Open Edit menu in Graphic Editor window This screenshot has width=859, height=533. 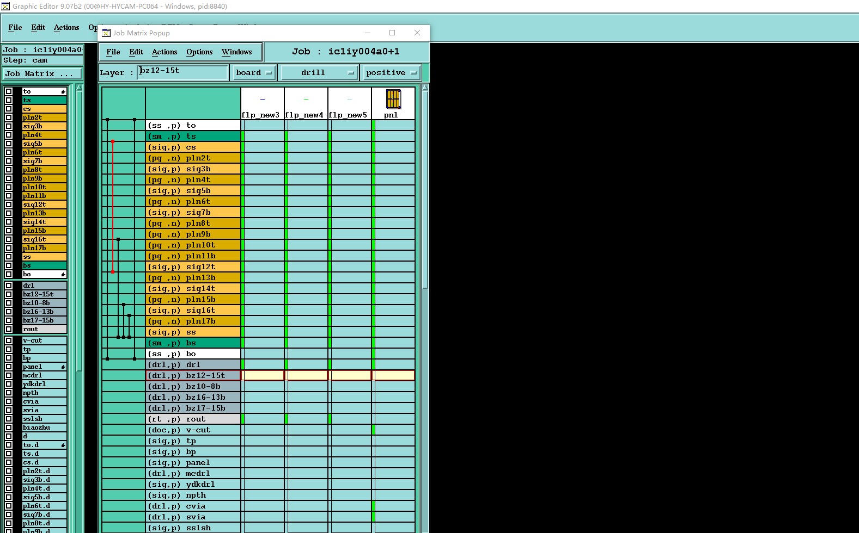pyautogui.click(x=38, y=27)
